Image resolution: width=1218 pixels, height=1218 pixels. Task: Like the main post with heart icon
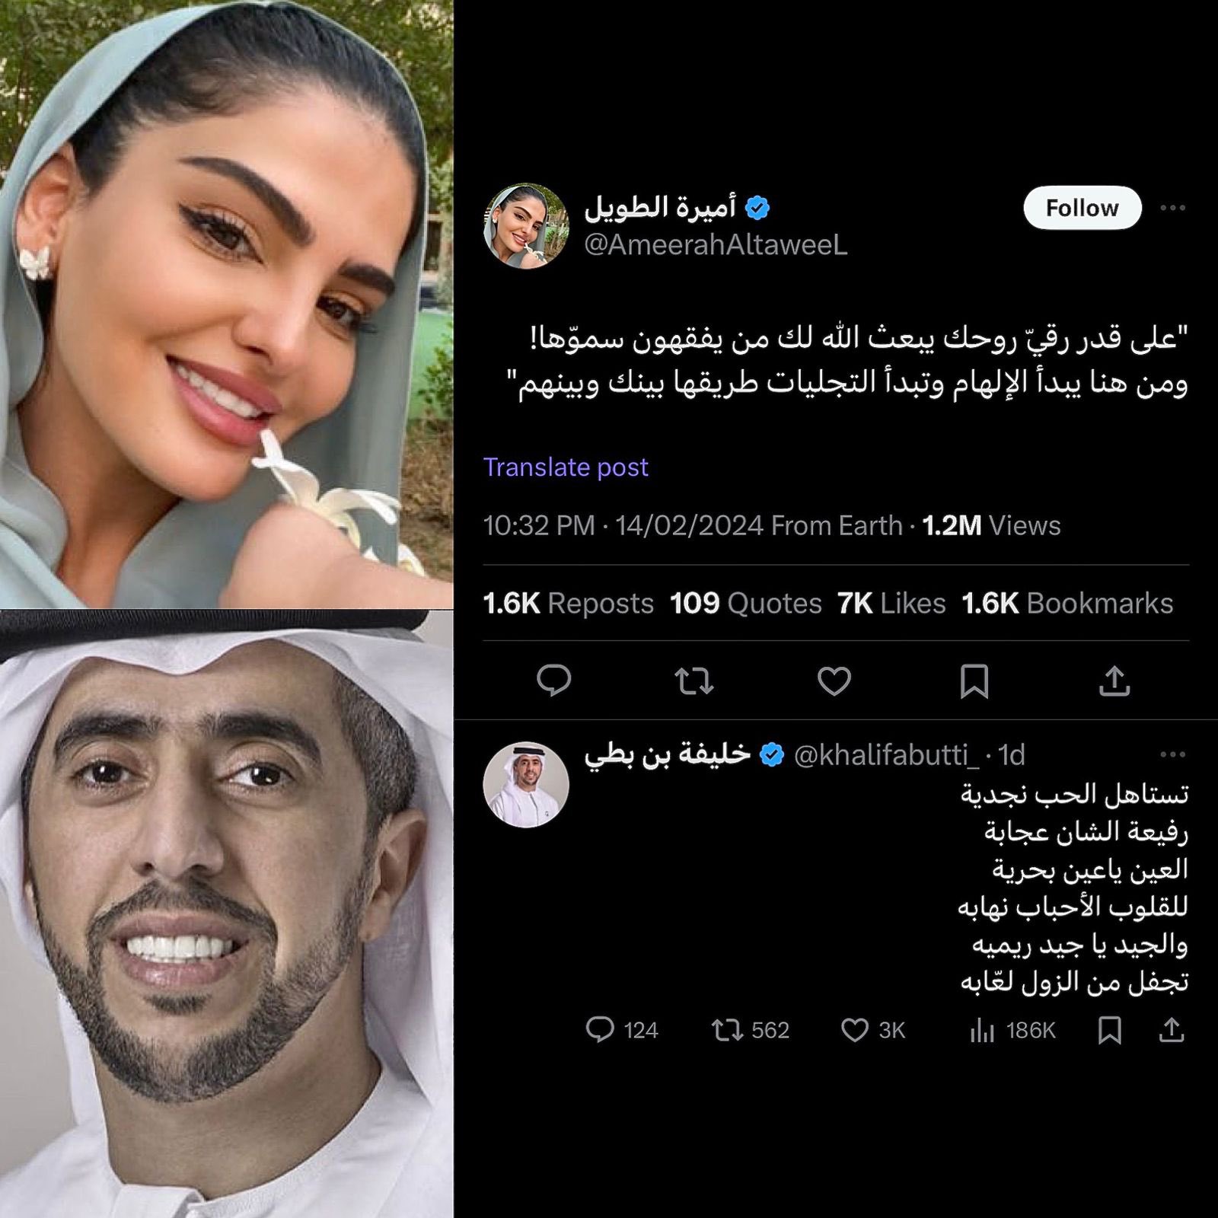pyautogui.click(x=834, y=681)
